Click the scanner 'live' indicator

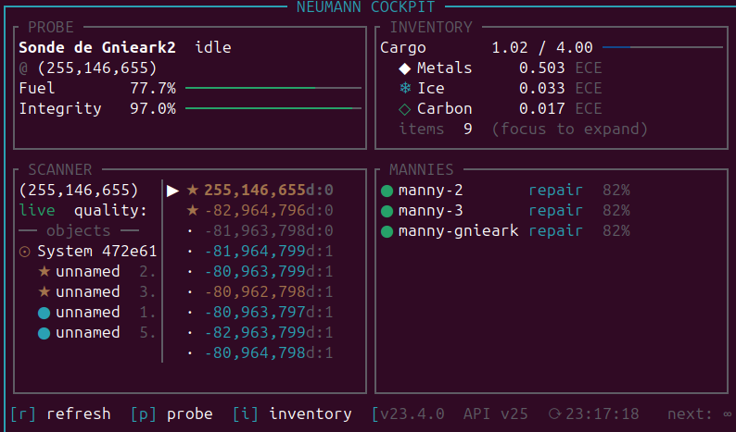tap(37, 210)
